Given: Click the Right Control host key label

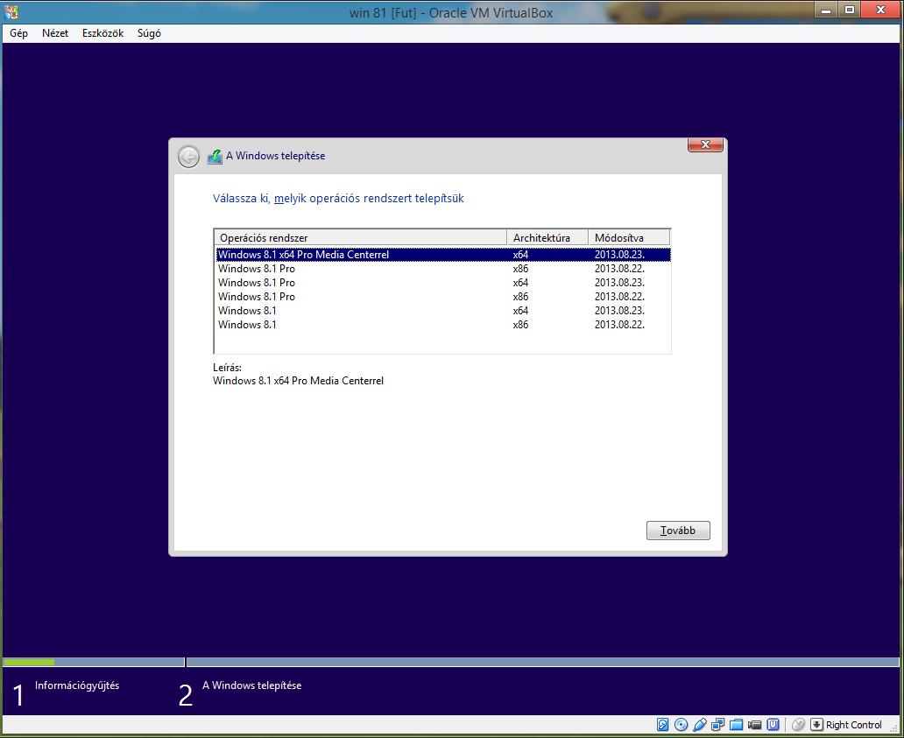Looking at the screenshot, I should tap(854, 725).
